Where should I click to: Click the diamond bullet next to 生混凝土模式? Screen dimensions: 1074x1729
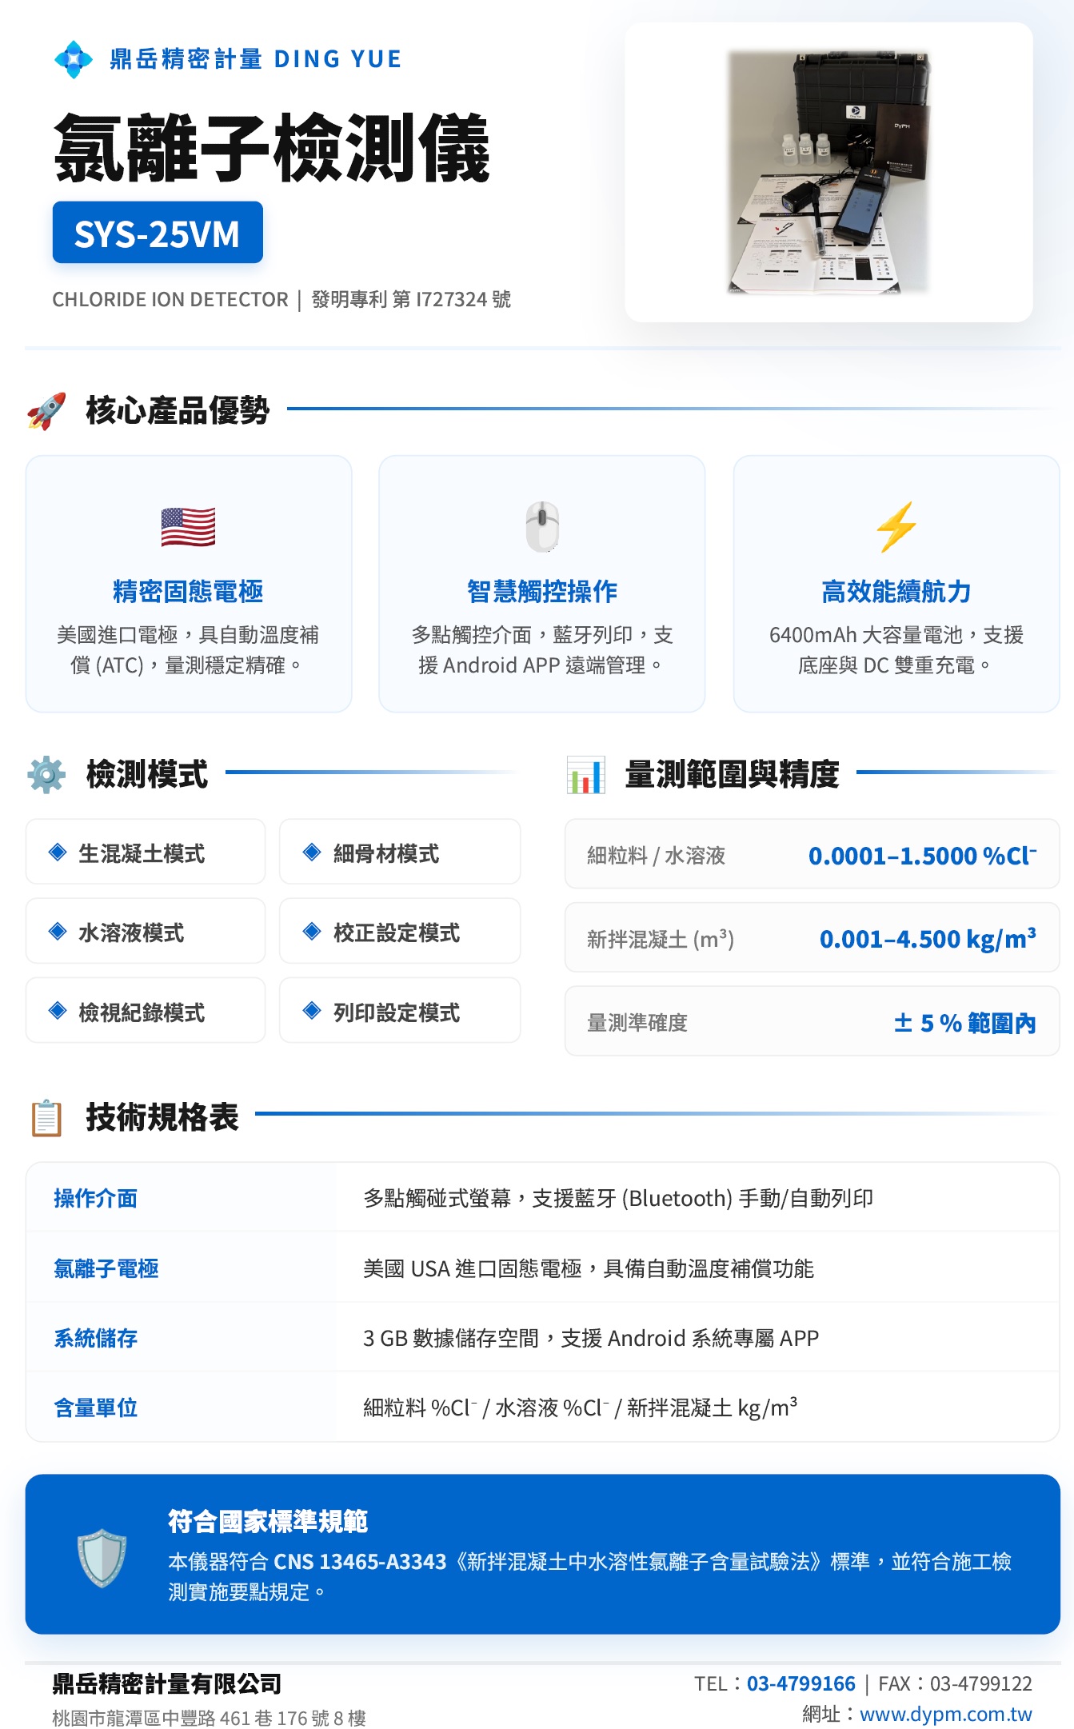point(58,852)
